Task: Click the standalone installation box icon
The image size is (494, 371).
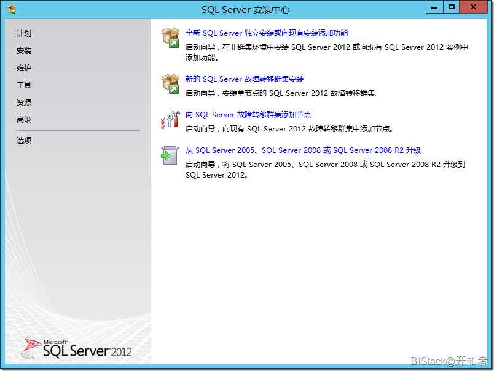Action: [x=170, y=37]
